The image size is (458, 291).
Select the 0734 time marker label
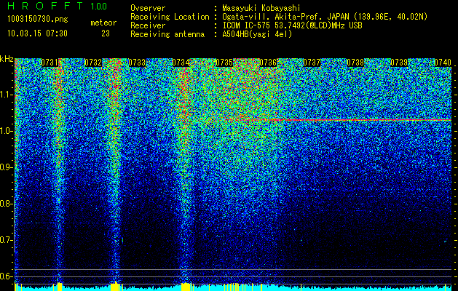click(x=181, y=63)
